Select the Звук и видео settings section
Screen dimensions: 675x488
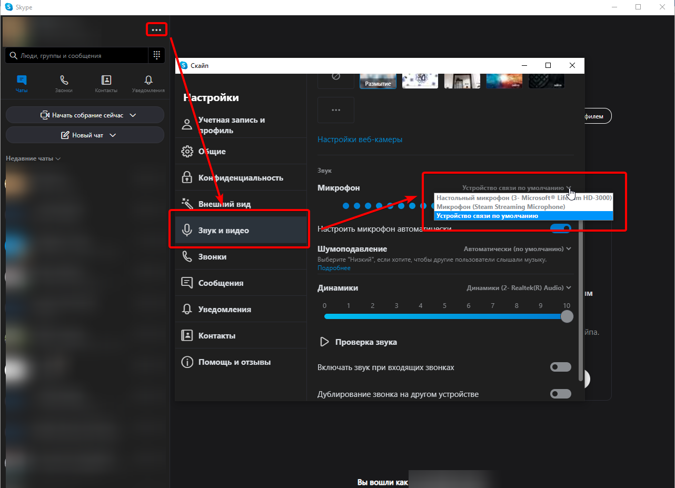coord(241,231)
